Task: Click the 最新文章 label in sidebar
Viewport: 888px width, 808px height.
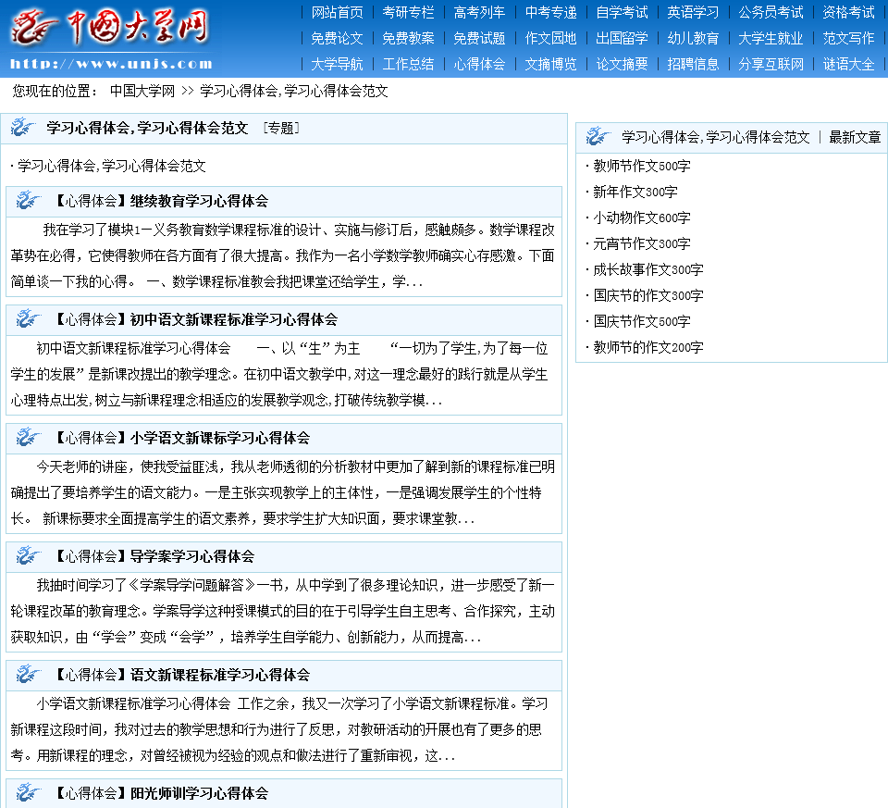Action: 855,137
